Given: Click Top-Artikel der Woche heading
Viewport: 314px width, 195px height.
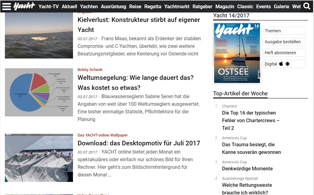Looking at the screenshot, I should [240, 94].
